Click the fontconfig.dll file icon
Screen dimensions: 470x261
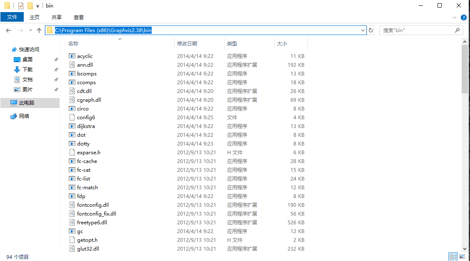click(x=72, y=205)
